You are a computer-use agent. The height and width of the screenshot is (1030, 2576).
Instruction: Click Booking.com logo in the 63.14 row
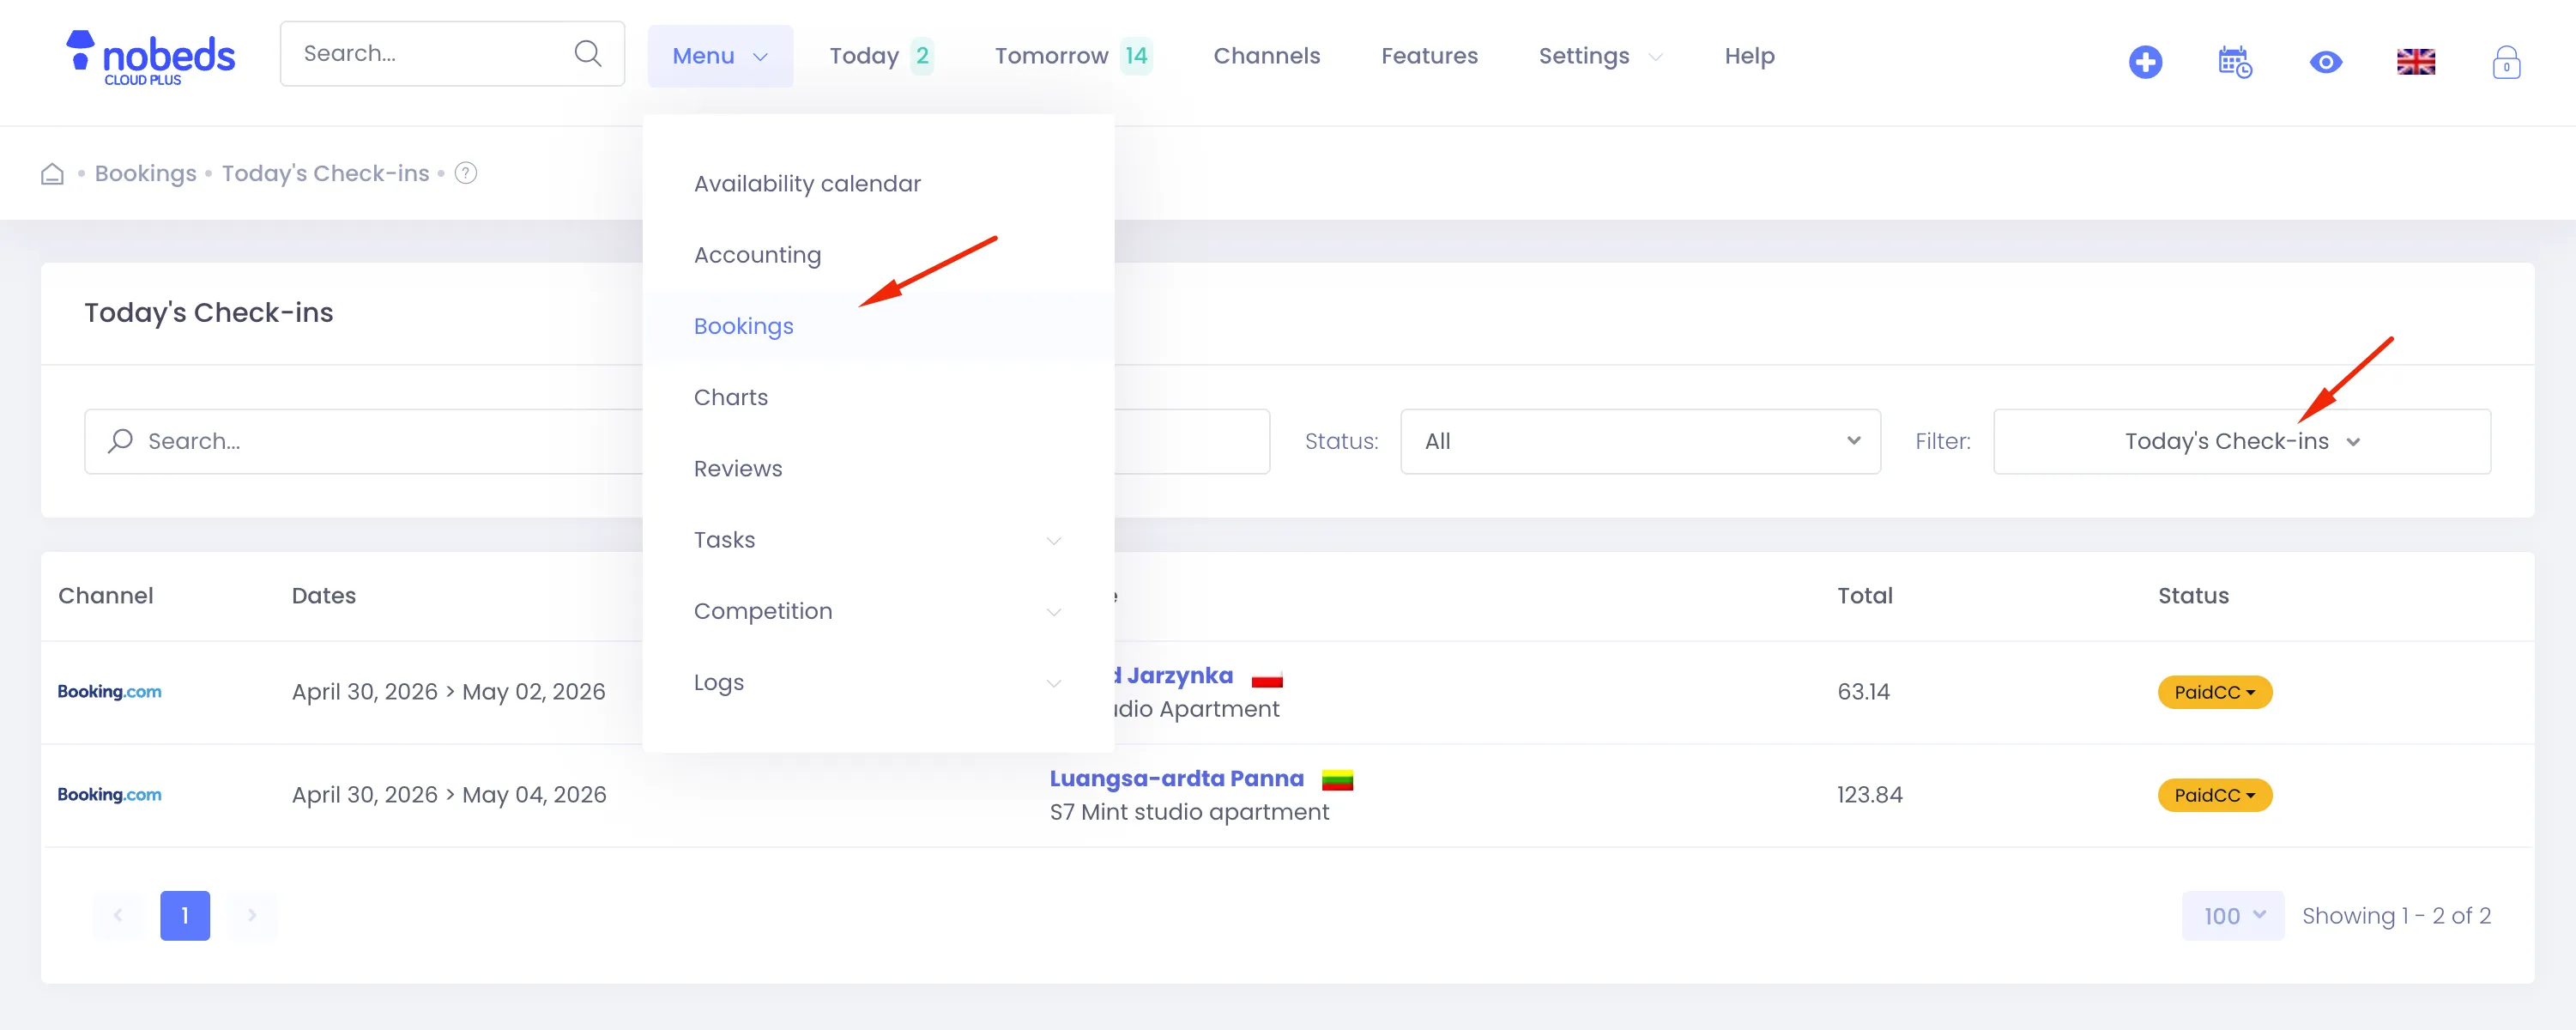(109, 692)
